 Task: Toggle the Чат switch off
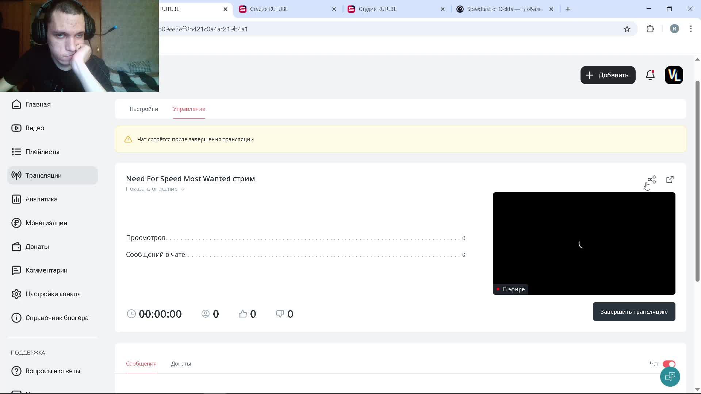pyautogui.click(x=669, y=364)
